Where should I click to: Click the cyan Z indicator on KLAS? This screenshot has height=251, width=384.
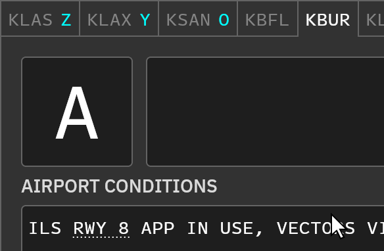point(66,20)
